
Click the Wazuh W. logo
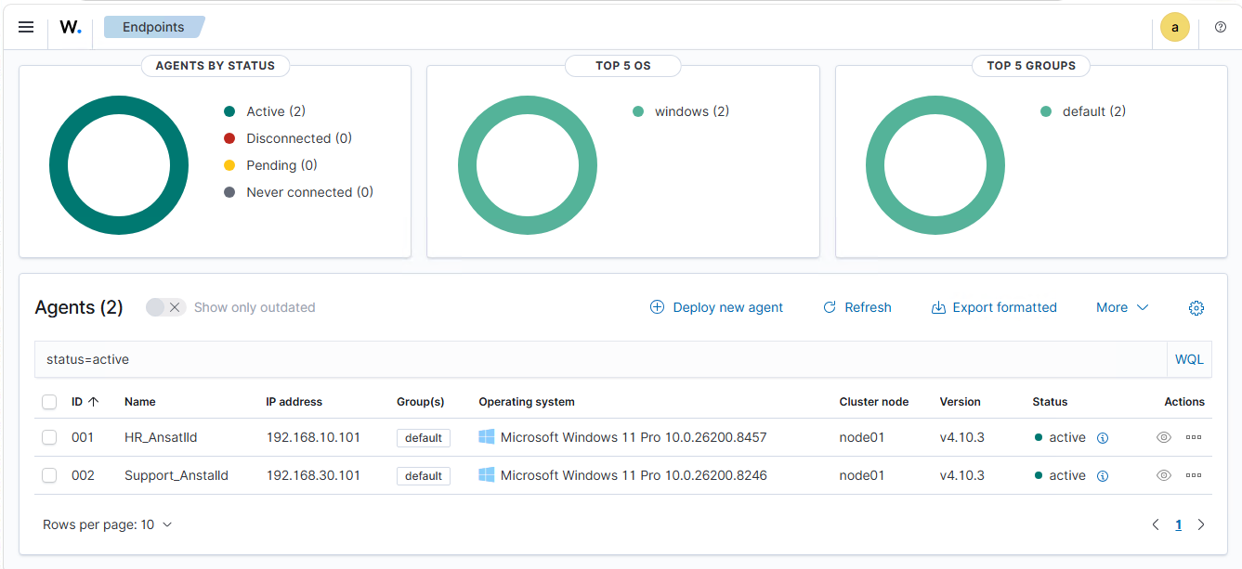click(71, 28)
